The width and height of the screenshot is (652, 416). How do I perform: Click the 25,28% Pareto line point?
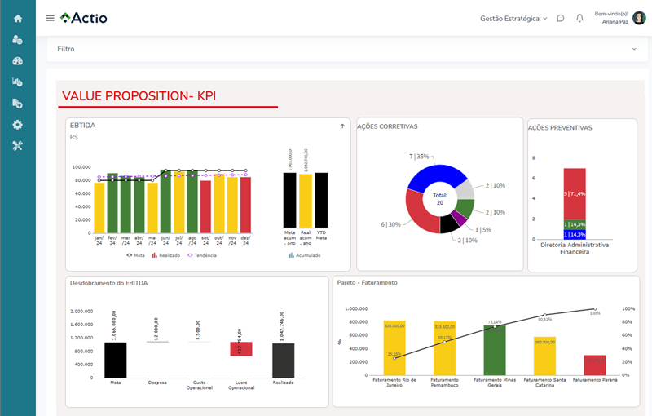click(x=394, y=358)
